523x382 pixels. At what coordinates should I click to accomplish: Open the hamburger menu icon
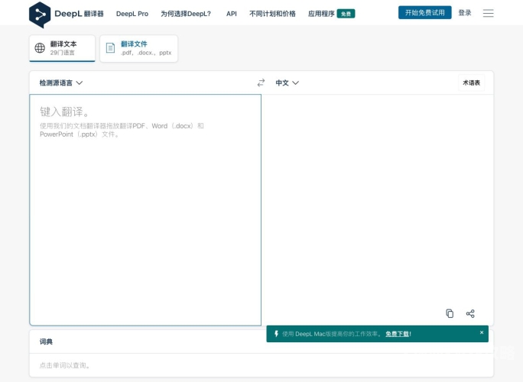(x=488, y=13)
